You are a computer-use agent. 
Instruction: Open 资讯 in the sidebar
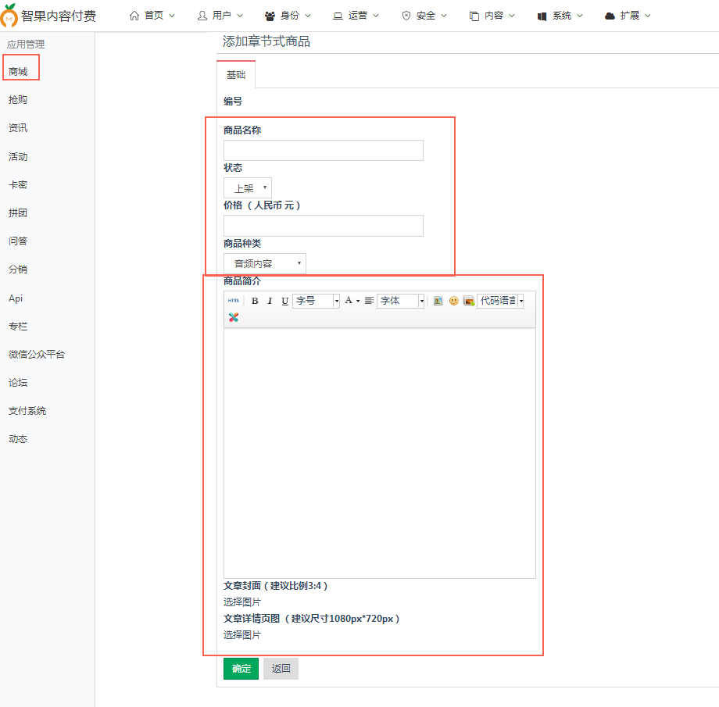coord(18,128)
